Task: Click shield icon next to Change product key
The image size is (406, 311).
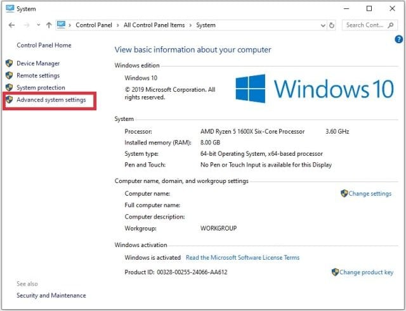Action: pyautogui.click(x=335, y=272)
